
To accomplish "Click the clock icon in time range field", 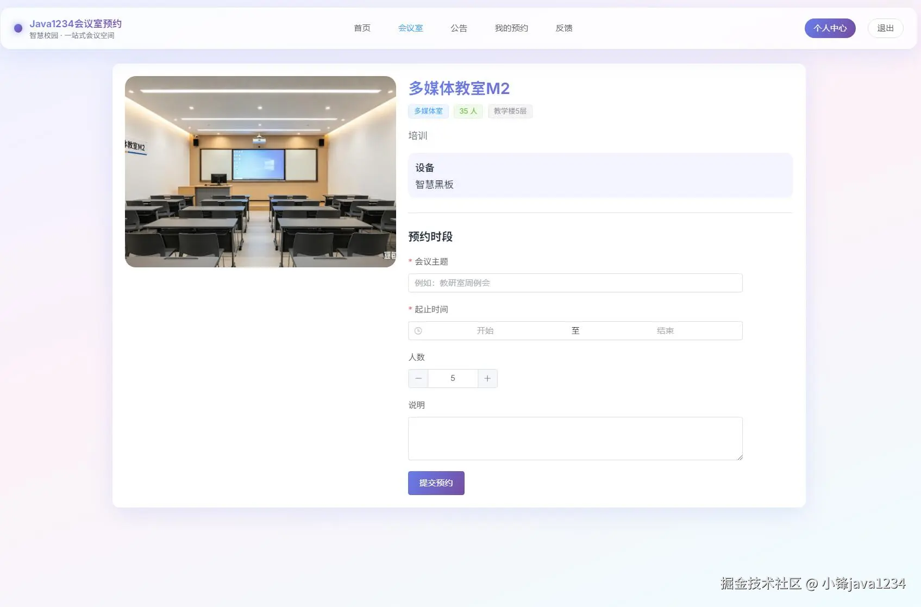I will pyautogui.click(x=418, y=331).
